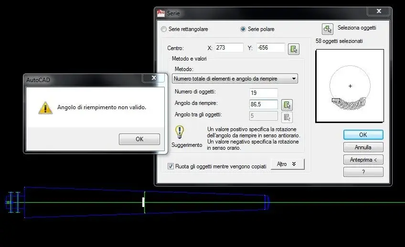This screenshot has width=405, height=247.
Task: Confirm the AutoCAD alert with OK
Action: (x=139, y=139)
